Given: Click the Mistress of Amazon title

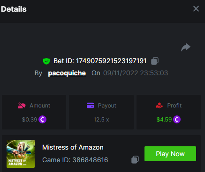Looking at the screenshot, I should click(x=73, y=147).
